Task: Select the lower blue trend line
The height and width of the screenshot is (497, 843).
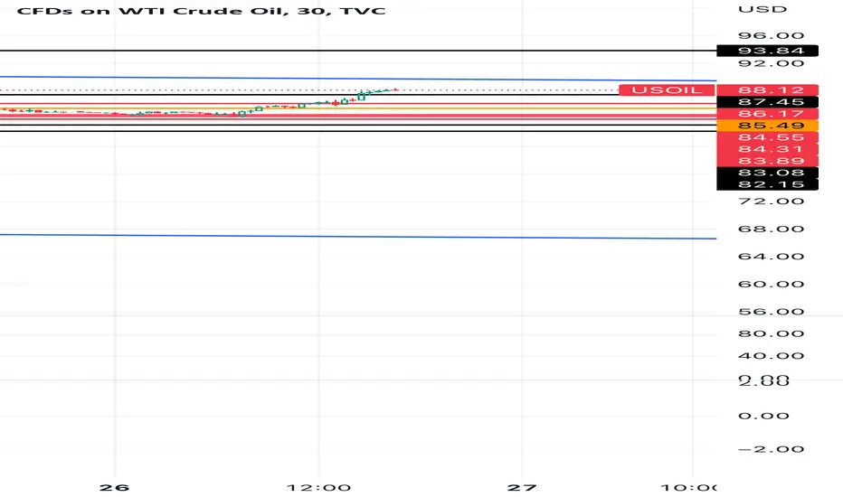Action: pyautogui.click(x=358, y=237)
